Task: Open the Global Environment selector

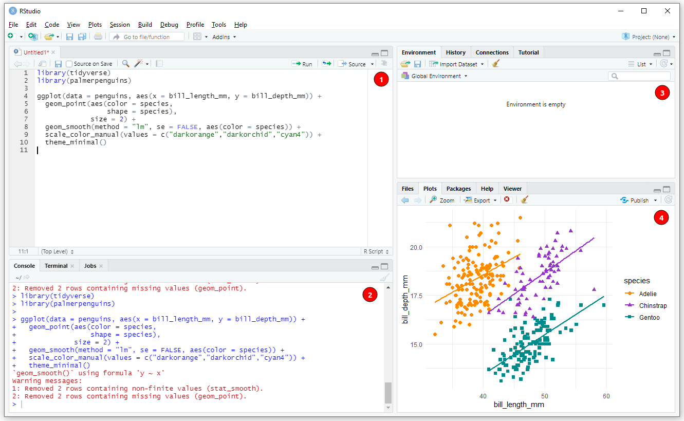Action: click(434, 76)
